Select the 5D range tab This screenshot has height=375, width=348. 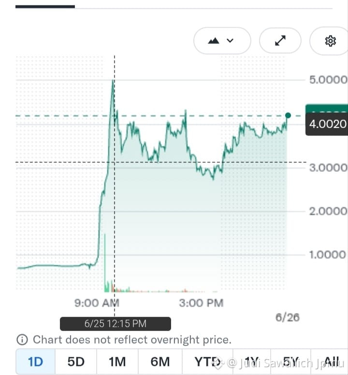pos(76,361)
